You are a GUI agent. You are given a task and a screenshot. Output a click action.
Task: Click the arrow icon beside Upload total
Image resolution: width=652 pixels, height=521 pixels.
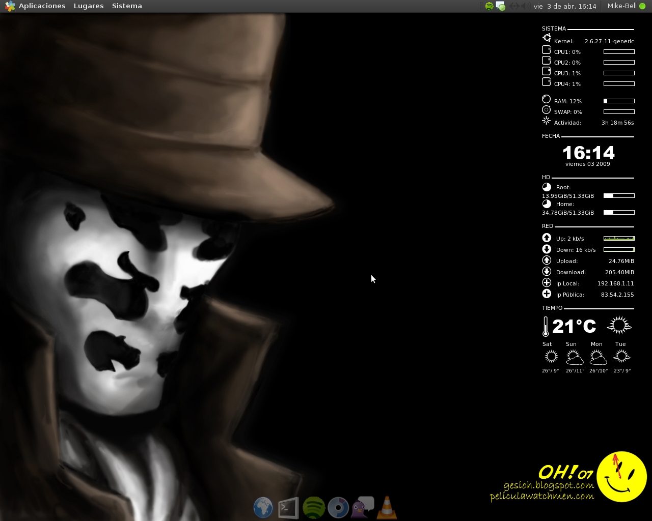tap(547, 260)
